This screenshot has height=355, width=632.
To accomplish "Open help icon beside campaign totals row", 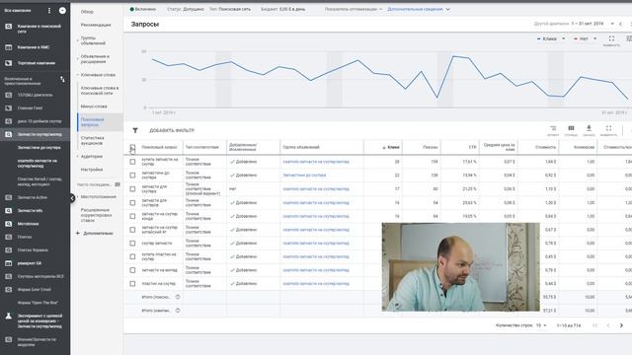I will coord(178,311).
